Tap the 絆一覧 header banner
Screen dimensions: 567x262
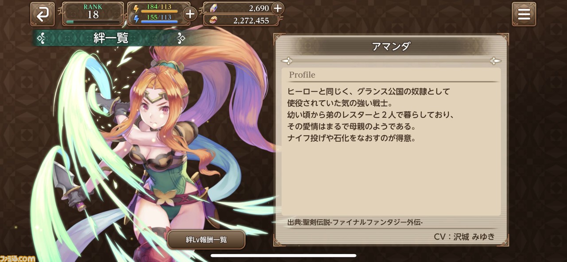tap(111, 39)
